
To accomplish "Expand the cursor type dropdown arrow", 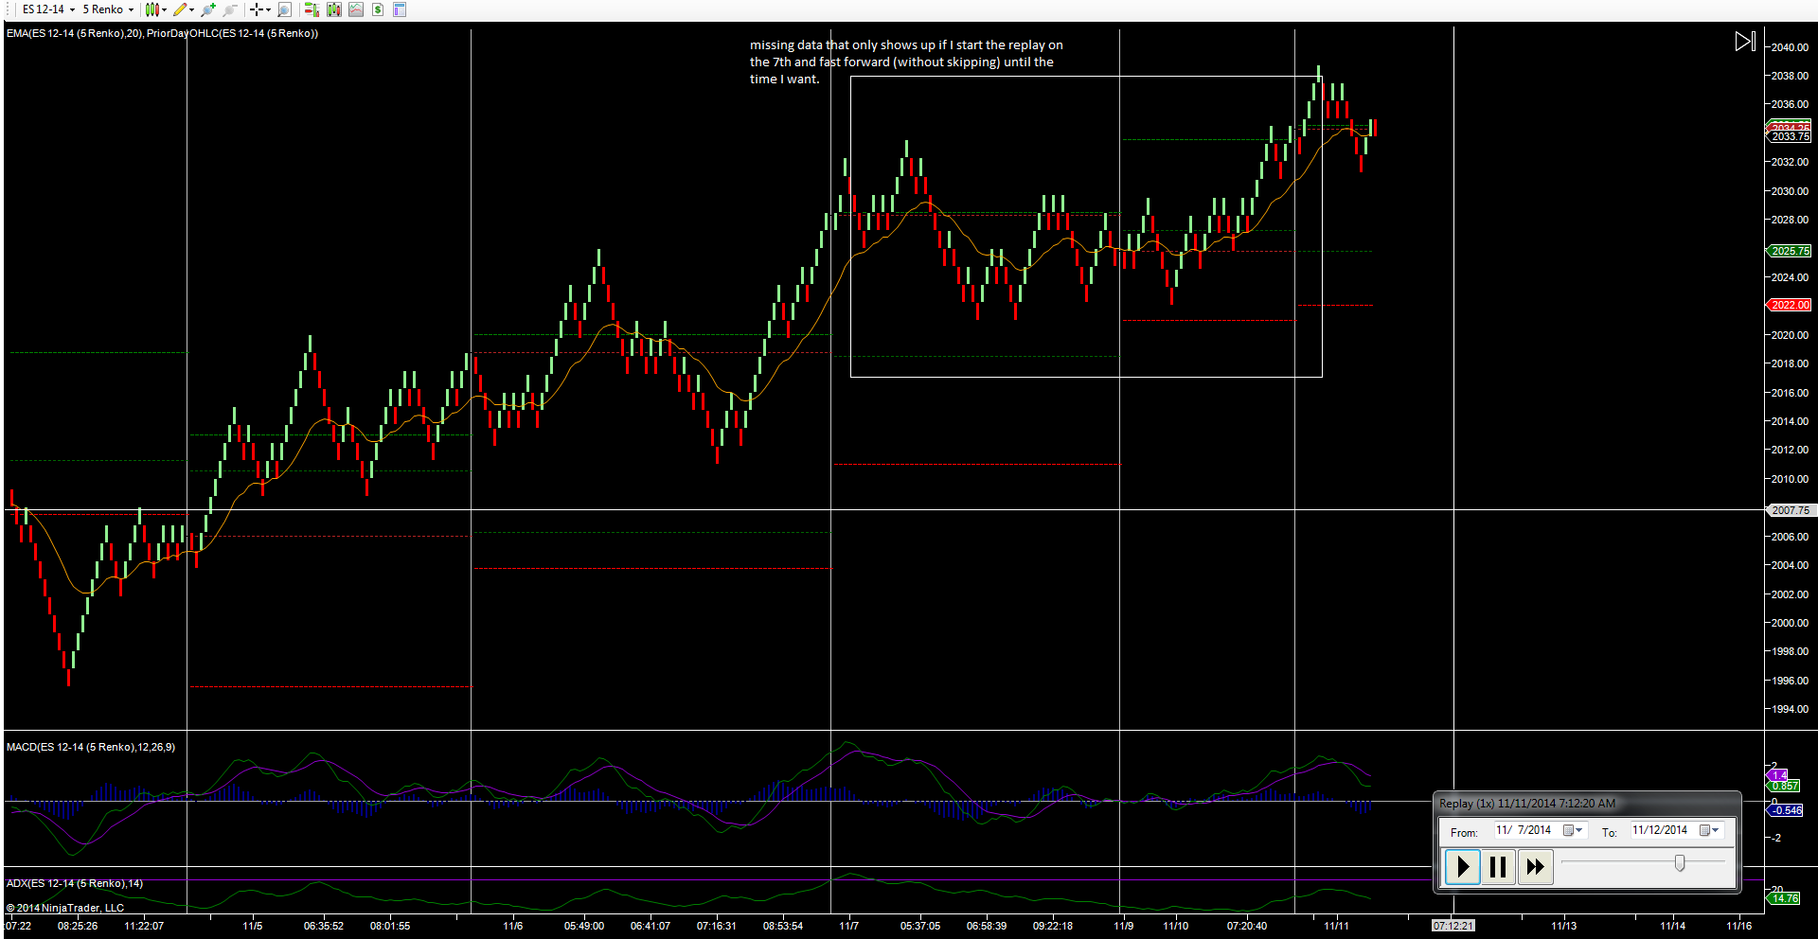I will point(269,9).
